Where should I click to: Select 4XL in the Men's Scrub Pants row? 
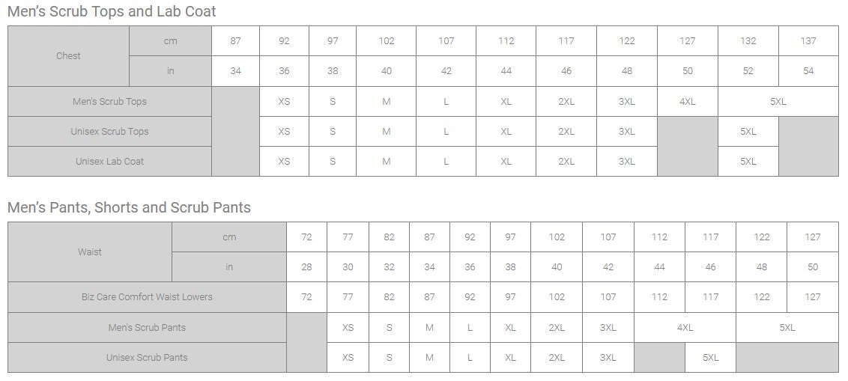coord(685,327)
